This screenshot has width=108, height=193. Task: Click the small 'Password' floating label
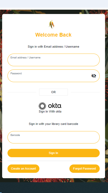click(16, 73)
